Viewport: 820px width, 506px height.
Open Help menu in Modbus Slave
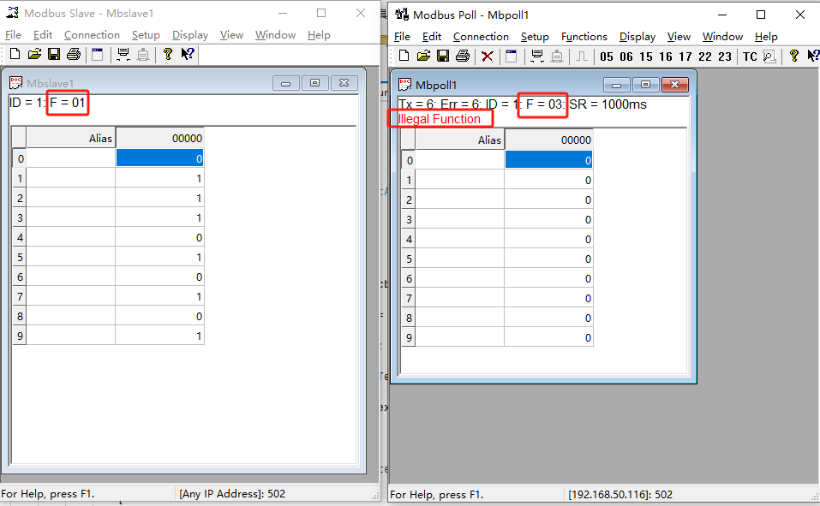point(319,35)
